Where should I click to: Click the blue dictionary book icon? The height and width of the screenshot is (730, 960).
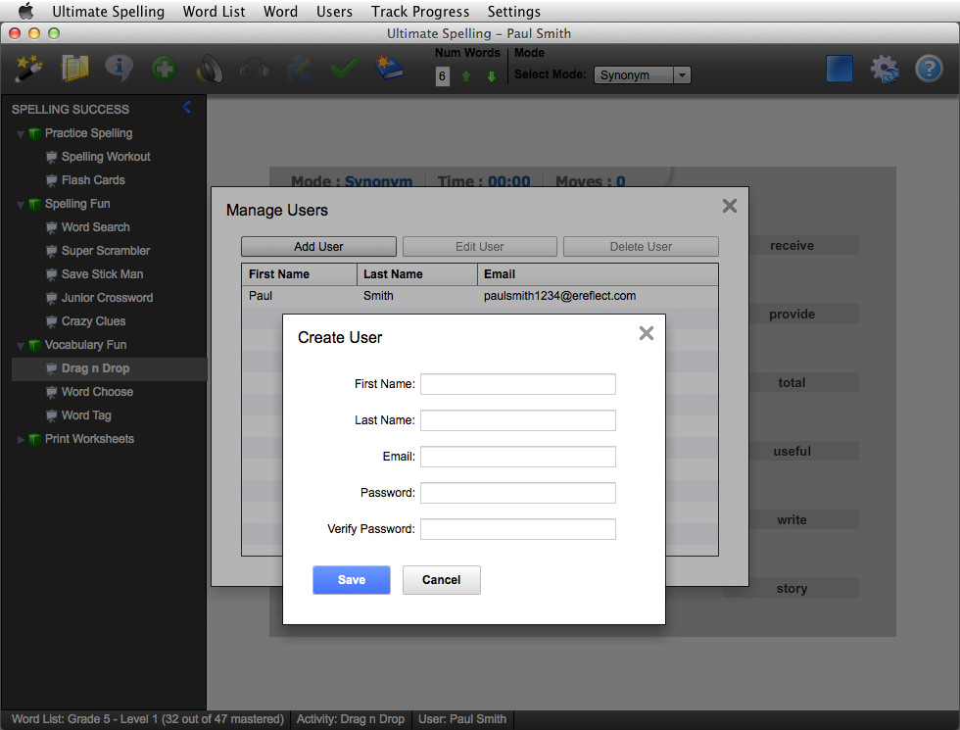pyautogui.click(x=390, y=69)
